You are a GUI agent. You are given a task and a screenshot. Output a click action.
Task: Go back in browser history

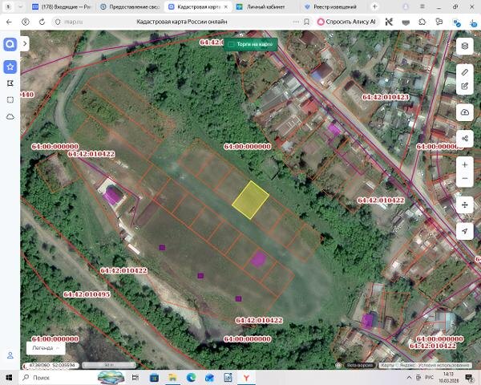pos(9,22)
